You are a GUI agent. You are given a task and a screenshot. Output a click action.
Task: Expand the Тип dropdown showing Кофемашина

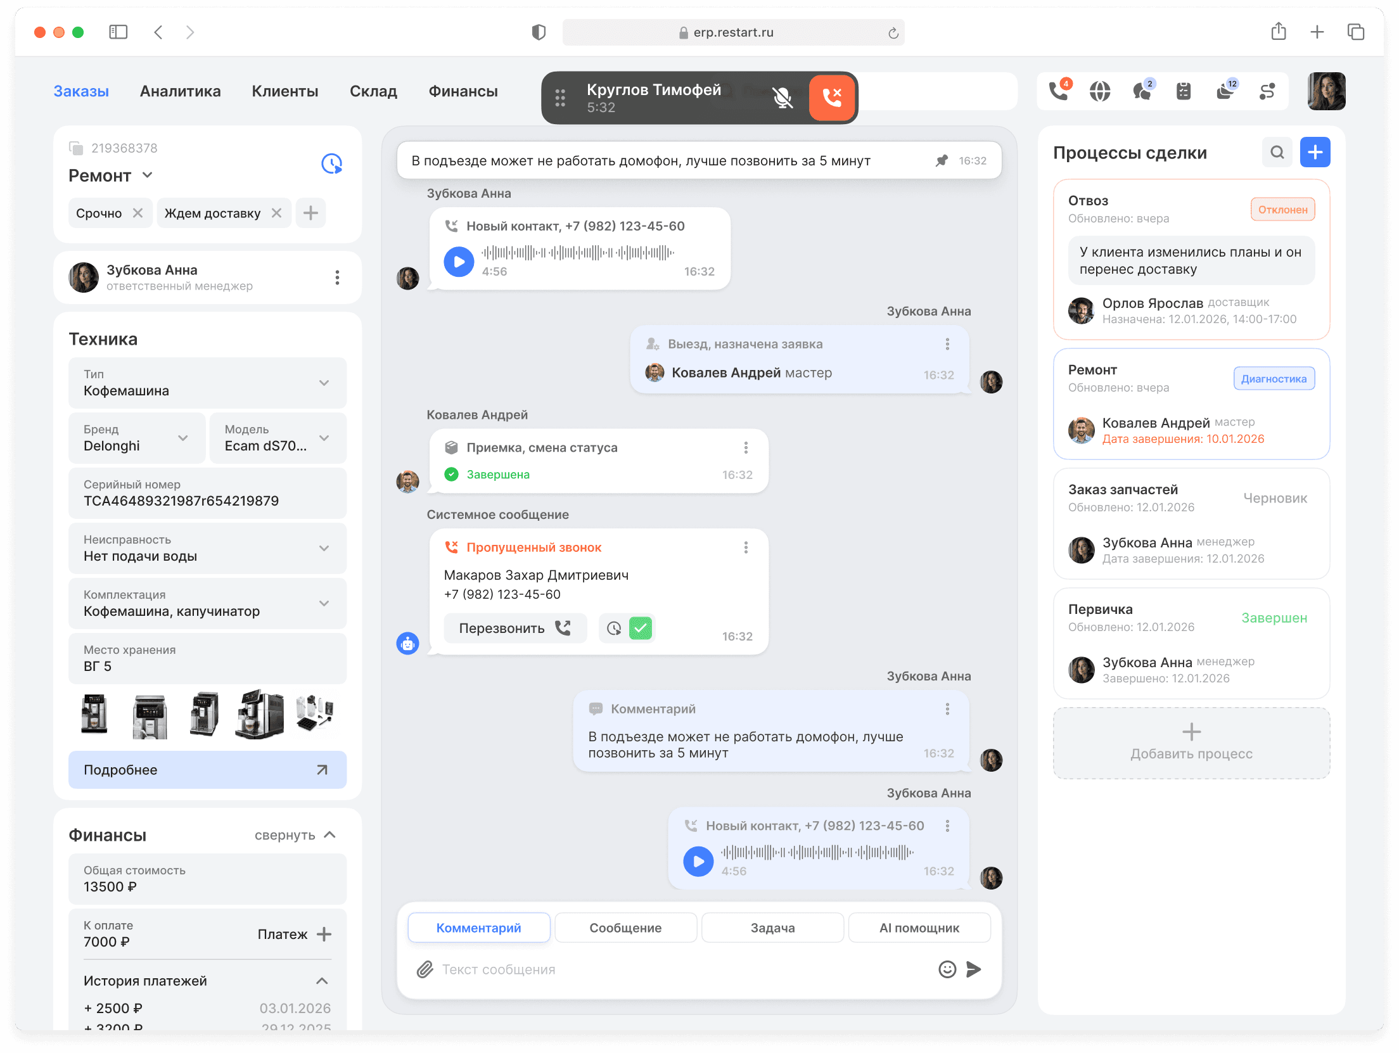tap(324, 383)
